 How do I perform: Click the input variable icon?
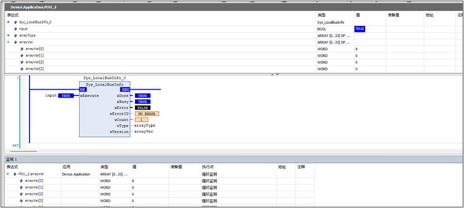(16, 29)
